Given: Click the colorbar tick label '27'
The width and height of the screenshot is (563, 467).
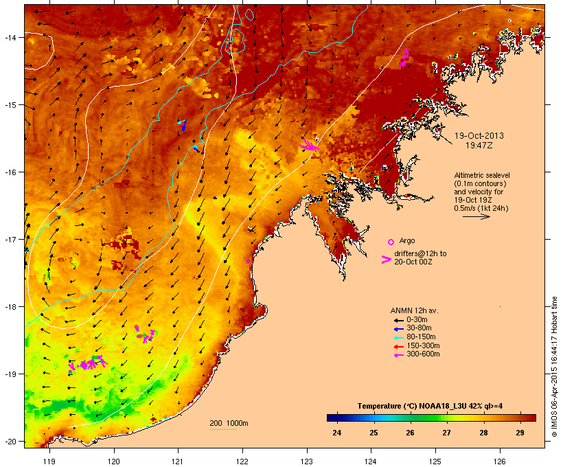Looking at the screenshot, I should click(x=447, y=433).
